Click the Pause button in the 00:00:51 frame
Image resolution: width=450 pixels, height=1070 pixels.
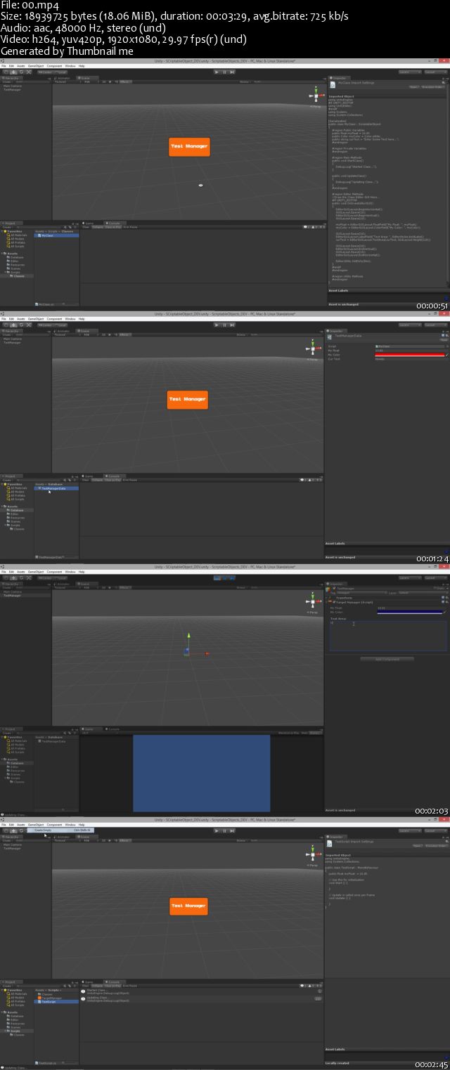[224, 72]
